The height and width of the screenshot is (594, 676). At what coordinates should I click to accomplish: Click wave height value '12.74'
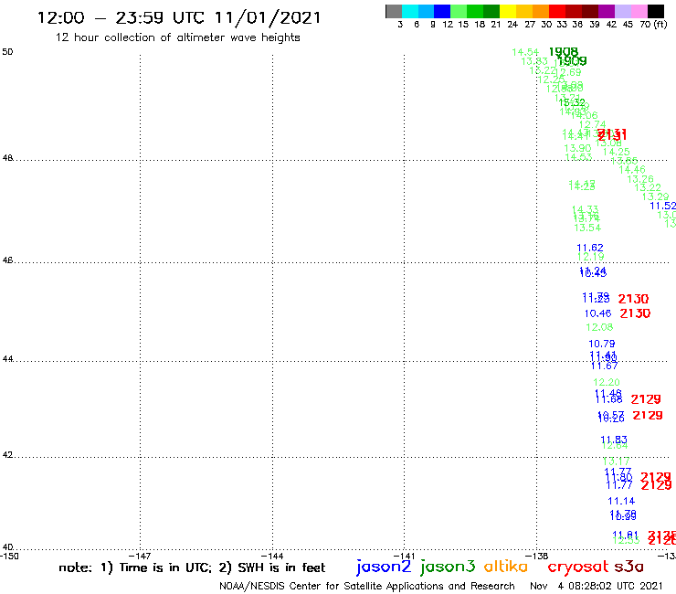[592, 124]
